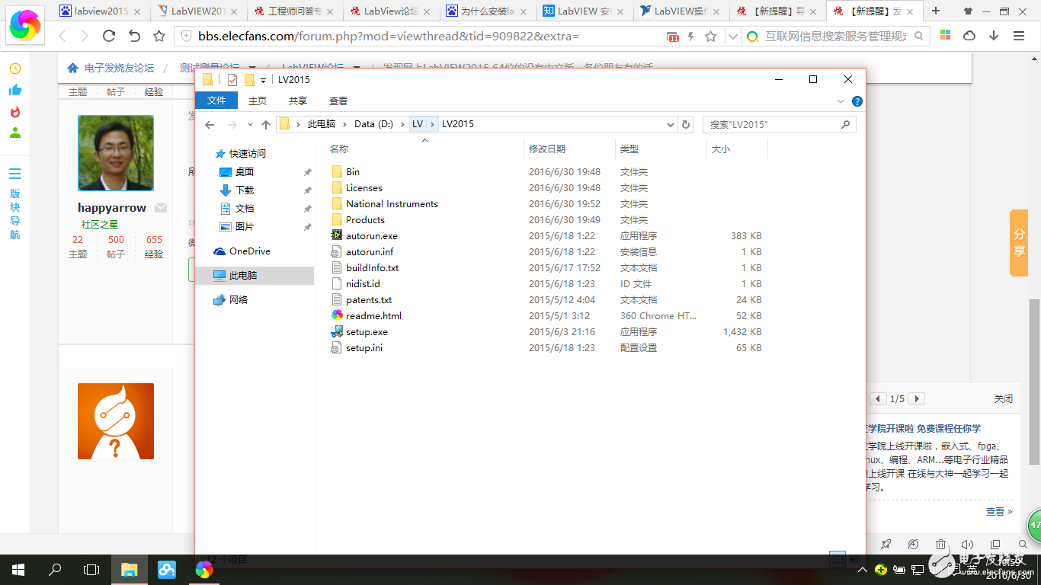Image resolution: width=1041 pixels, height=585 pixels.
Task: Click the Explorer back arrow
Action: [210, 124]
